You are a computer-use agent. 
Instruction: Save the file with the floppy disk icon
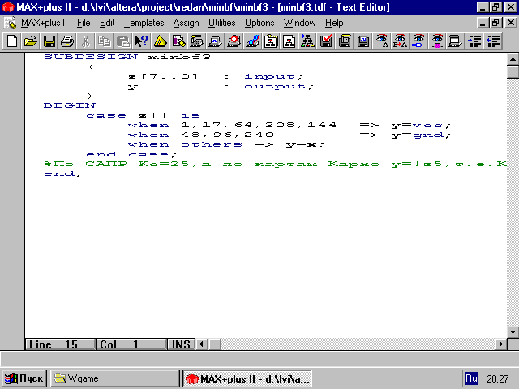click(49, 41)
